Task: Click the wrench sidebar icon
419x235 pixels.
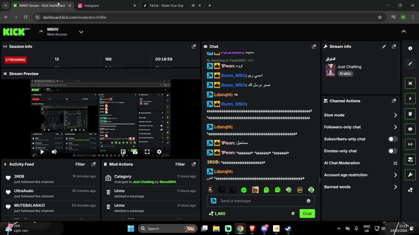Action: pyautogui.click(x=410, y=175)
